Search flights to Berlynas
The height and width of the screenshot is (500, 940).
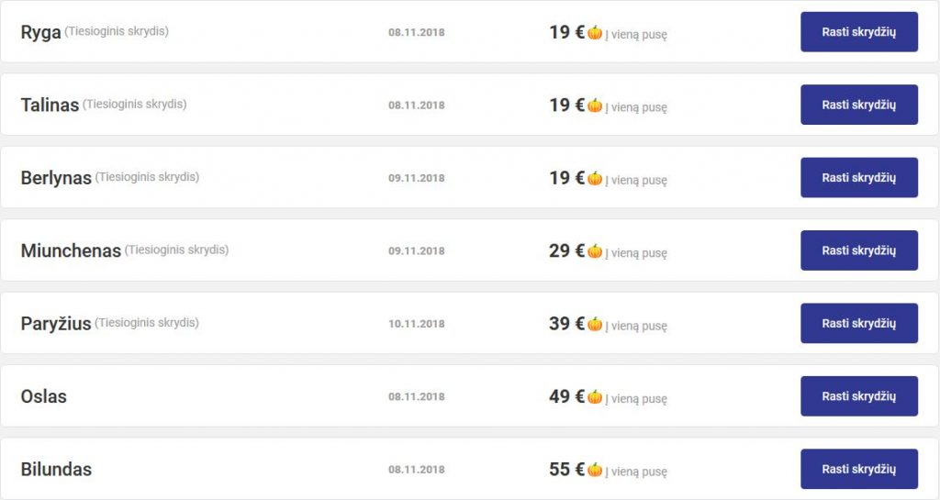coord(859,177)
